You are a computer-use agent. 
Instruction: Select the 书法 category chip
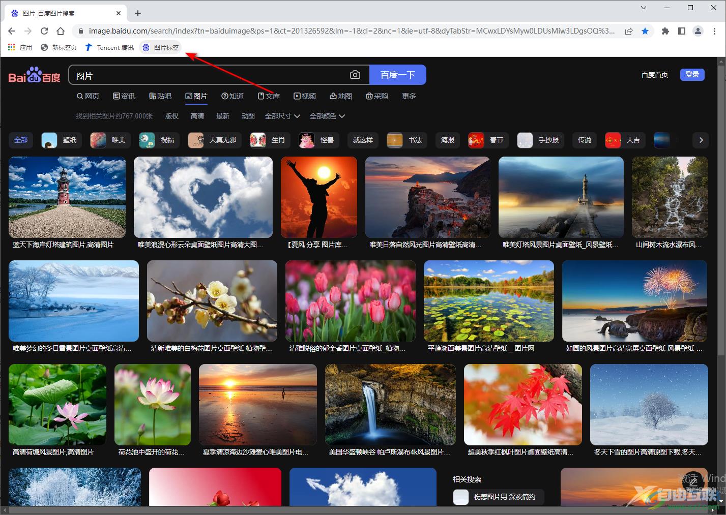(407, 140)
